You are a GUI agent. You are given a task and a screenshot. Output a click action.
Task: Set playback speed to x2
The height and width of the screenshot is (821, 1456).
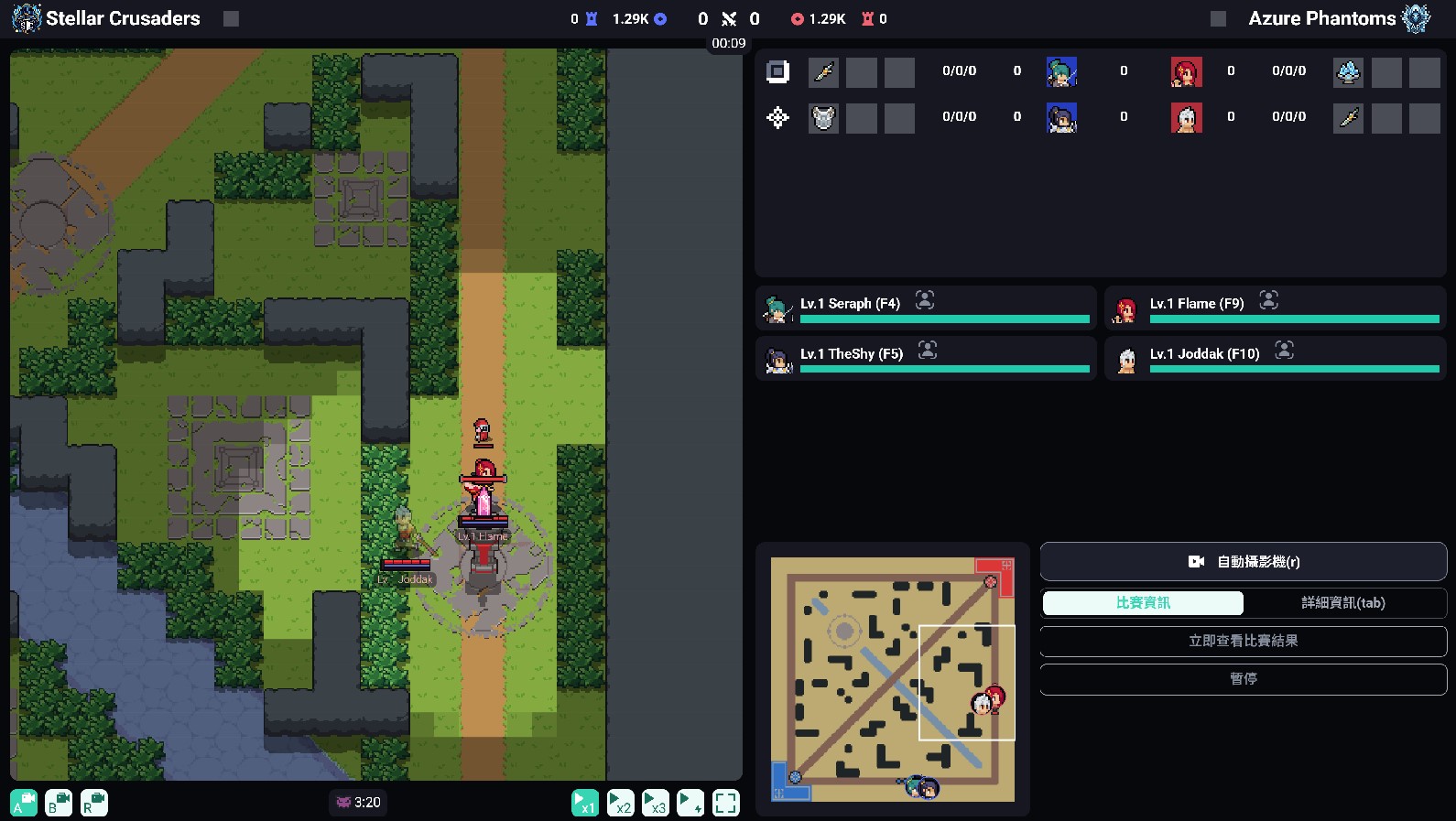pos(620,803)
